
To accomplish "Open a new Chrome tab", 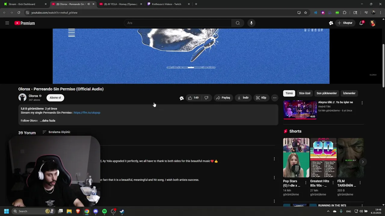I will [x=196, y=4].
